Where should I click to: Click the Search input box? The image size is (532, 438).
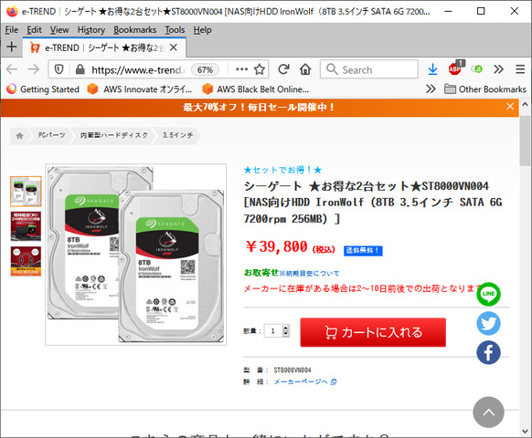(x=369, y=69)
